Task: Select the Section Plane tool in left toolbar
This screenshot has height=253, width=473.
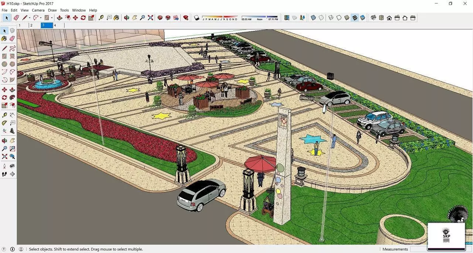Action: point(12,174)
